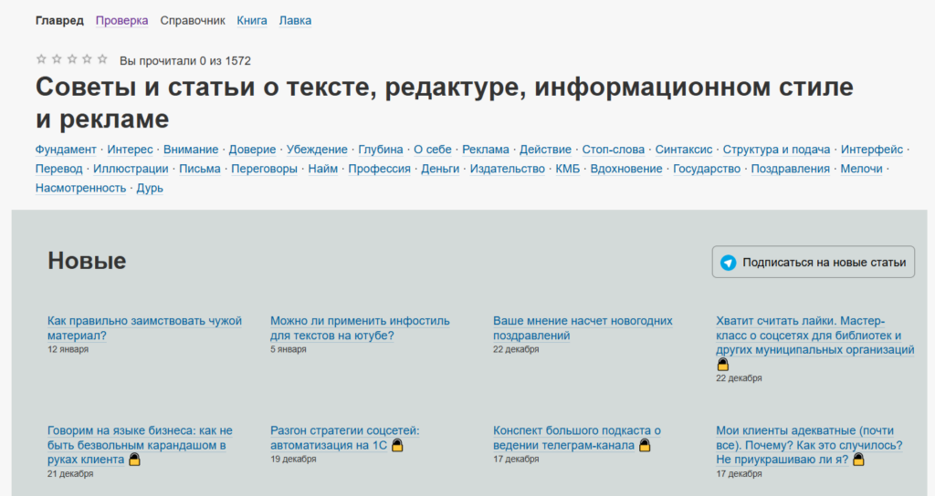Select the Внимание category
This screenshot has height=496, width=935.
coord(191,150)
